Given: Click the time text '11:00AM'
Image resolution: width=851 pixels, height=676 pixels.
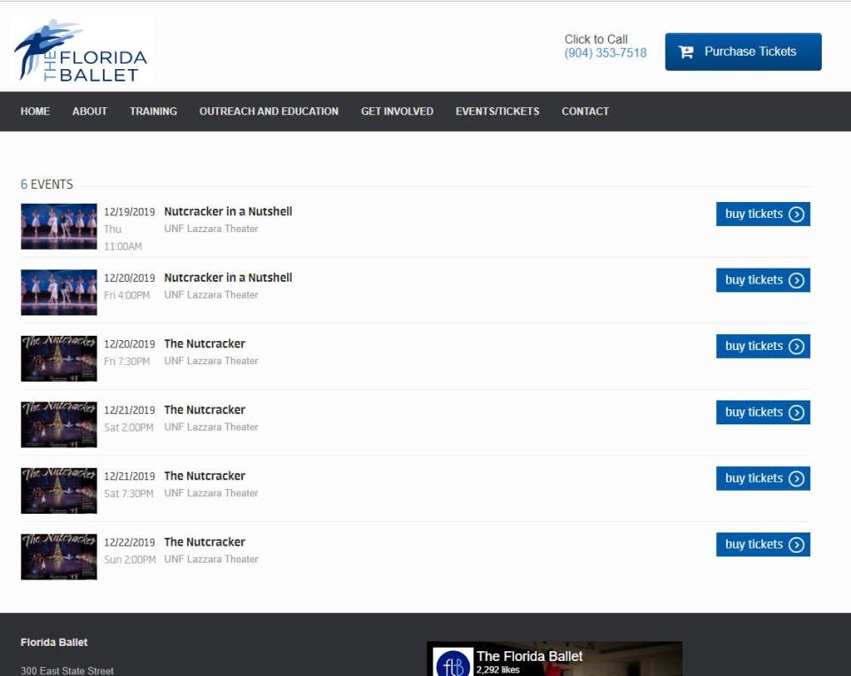Looking at the screenshot, I should 122,246.
